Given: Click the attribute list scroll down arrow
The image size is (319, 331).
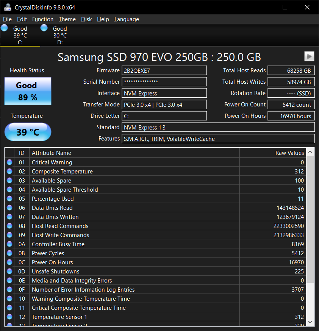Looking at the screenshot, I should tap(310, 322).
